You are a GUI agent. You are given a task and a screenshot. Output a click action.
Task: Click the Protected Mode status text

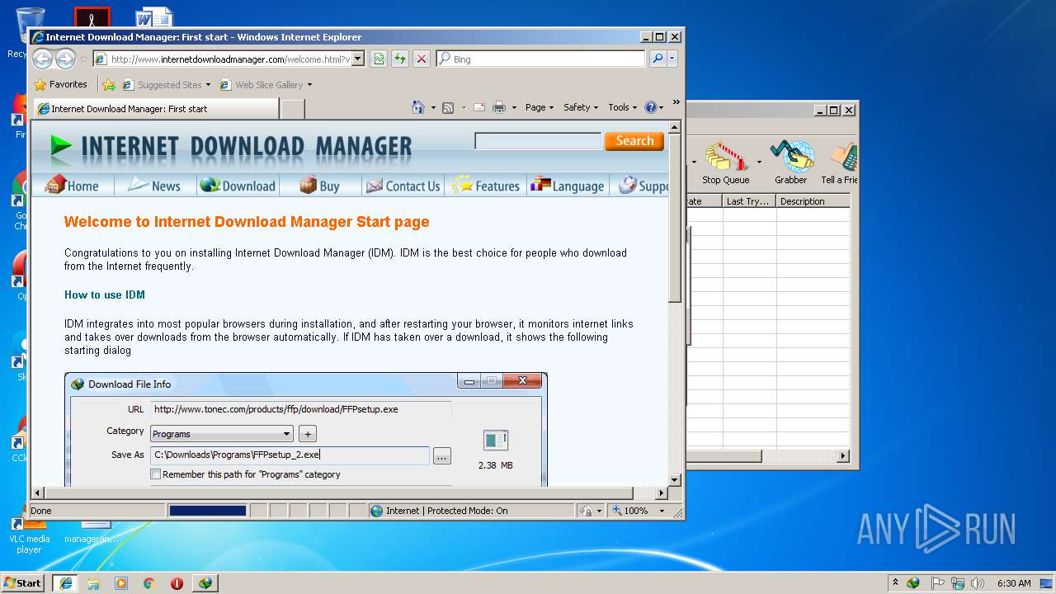[x=446, y=511]
